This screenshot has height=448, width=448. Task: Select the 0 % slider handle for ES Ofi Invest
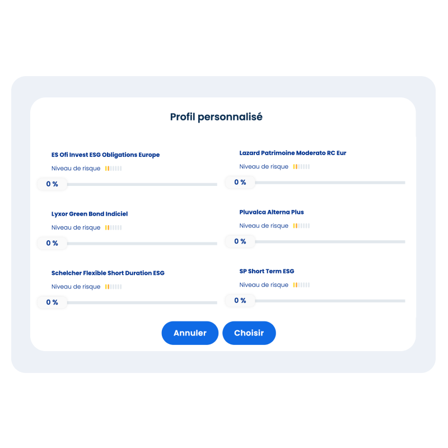click(x=52, y=183)
